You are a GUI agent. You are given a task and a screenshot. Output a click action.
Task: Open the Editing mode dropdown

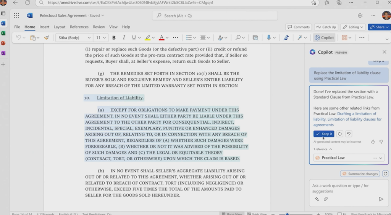(x=353, y=27)
